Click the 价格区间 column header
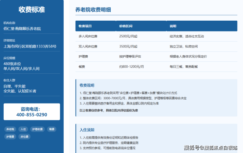Screen dimensions: 243x153 pos(126,26)
